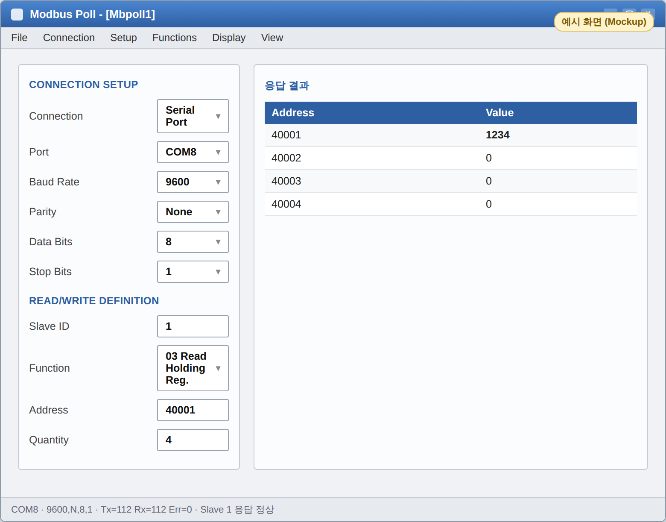
Task: Click the READ/WRITE DEFINITION section heading
Action: (x=94, y=301)
